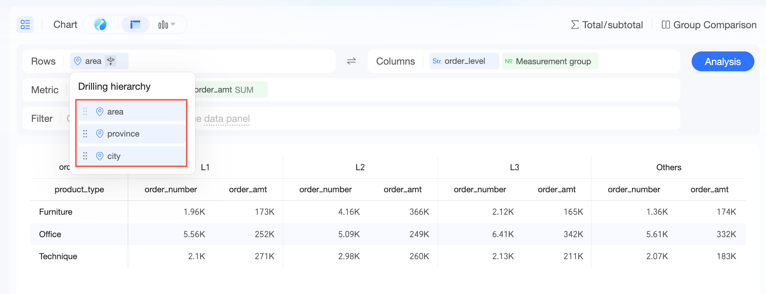The image size is (766, 294).
Task: Open Group Comparison option
Action: pos(709,25)
